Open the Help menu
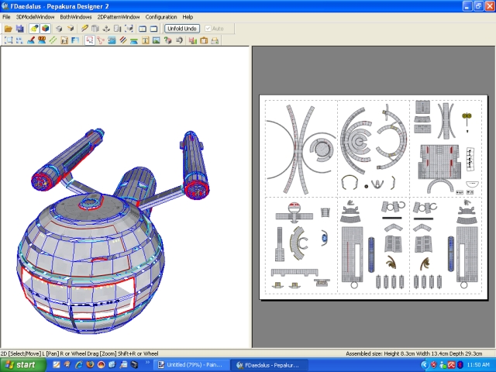Screen dimensions: 496x372 click(x=188, y=17)
